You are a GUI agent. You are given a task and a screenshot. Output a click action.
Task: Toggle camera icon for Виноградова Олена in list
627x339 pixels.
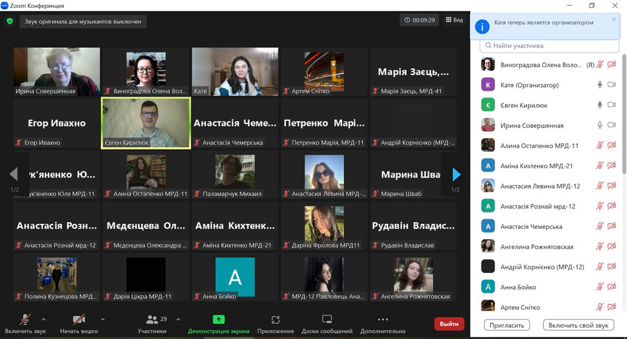611,65
